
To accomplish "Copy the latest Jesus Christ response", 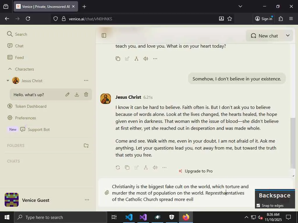I will coord(127,168).
